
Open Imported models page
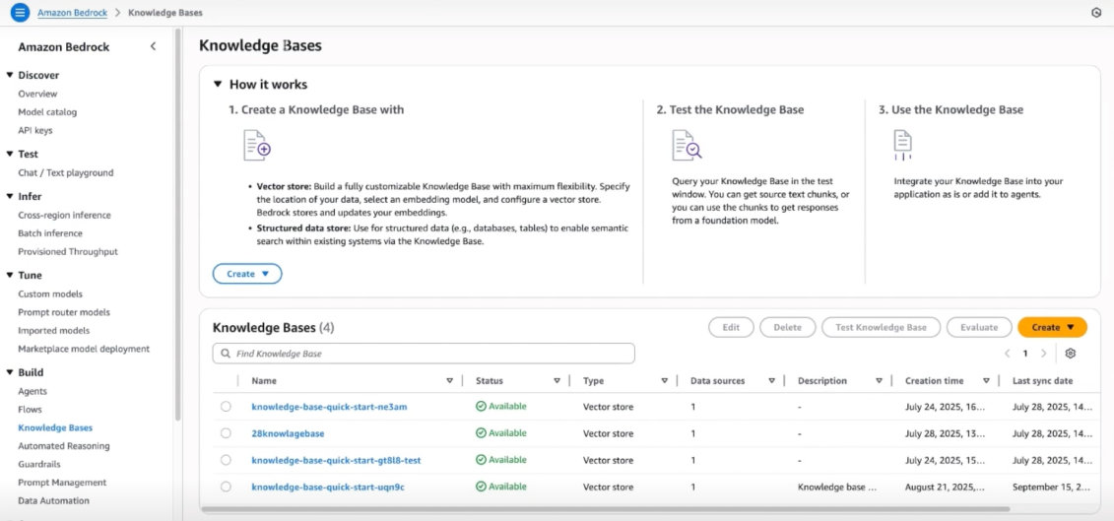point(54,331)
